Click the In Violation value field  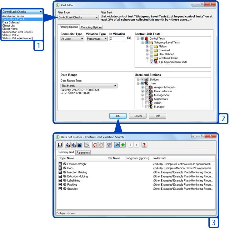(117, 39)
